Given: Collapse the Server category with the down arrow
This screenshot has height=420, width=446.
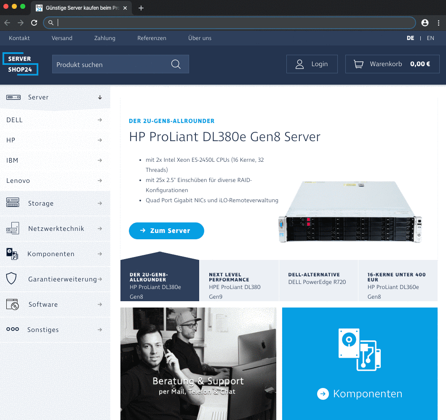Looking at the screenshot, I should point(100,97).
